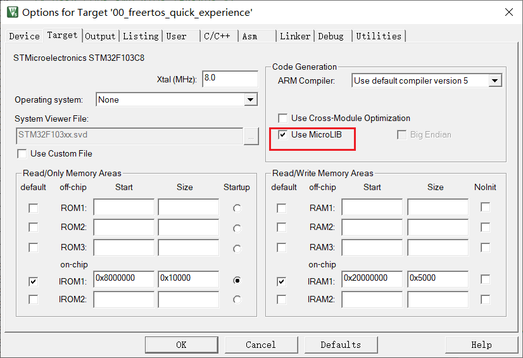
Task: Select the ROM2 Startup radio button
Action: pyautogui.click(x=237, y=229)
